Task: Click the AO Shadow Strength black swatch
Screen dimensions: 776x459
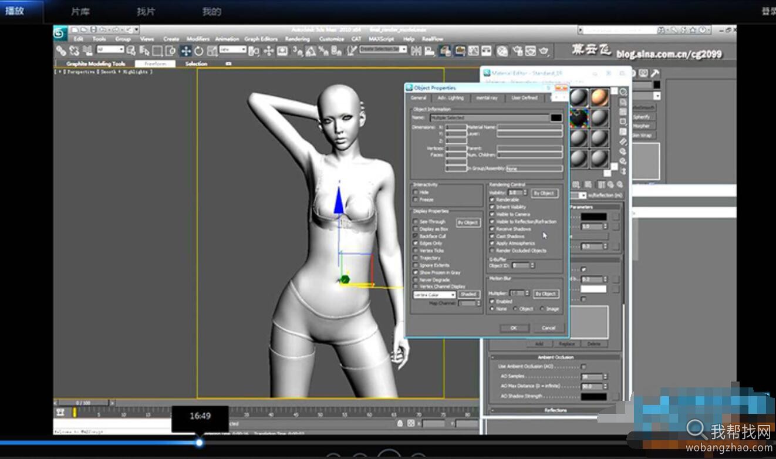Action: (x=593, y=397)
